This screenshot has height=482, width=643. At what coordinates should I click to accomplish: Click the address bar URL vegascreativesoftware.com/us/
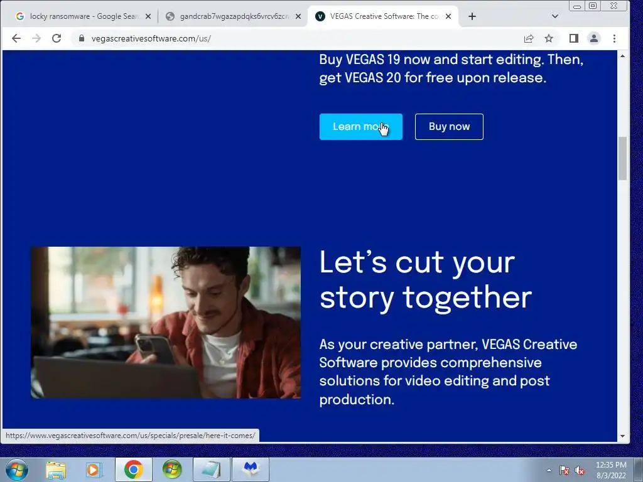coord(151,38)
